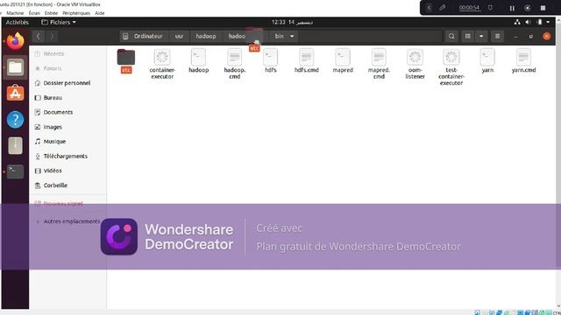Open the Fichiers app menu
Image resolution: width=561 pixels, height=315 pixels.
click(59, 22)
